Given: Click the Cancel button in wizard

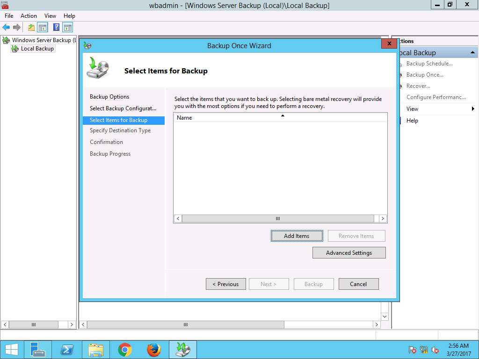Looking at the screenshot, I should pos(358,284).
